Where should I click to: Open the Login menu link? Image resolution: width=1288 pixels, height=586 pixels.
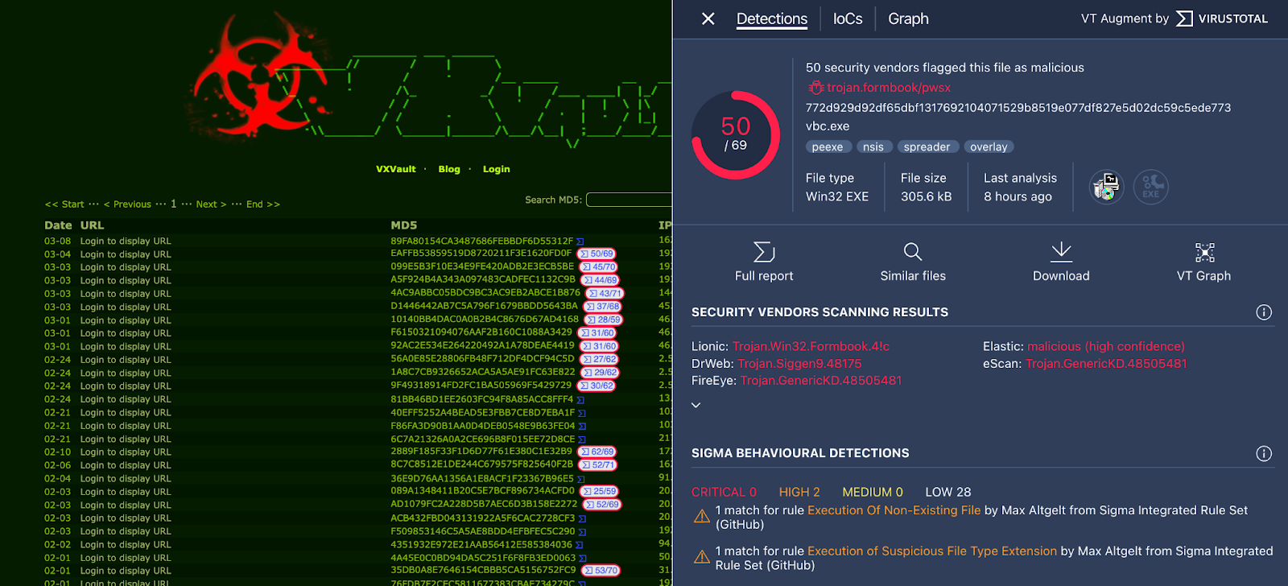(x=496, y=169)
